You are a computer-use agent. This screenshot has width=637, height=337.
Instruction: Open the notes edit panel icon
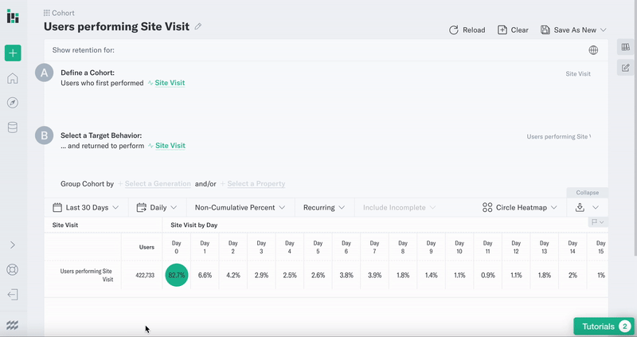[x=626, y=68]
